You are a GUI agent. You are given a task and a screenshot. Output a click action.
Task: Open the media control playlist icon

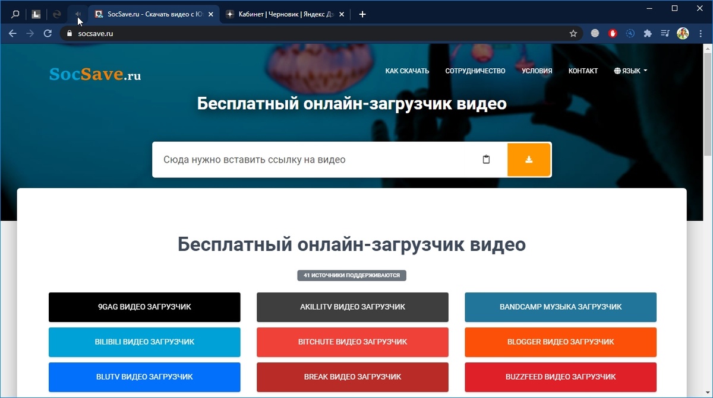(x=665, y=34)
